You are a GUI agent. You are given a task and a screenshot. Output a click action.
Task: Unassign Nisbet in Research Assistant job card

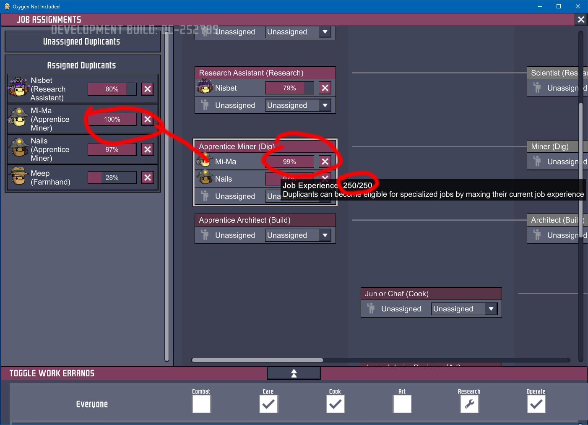coord(325,88)
